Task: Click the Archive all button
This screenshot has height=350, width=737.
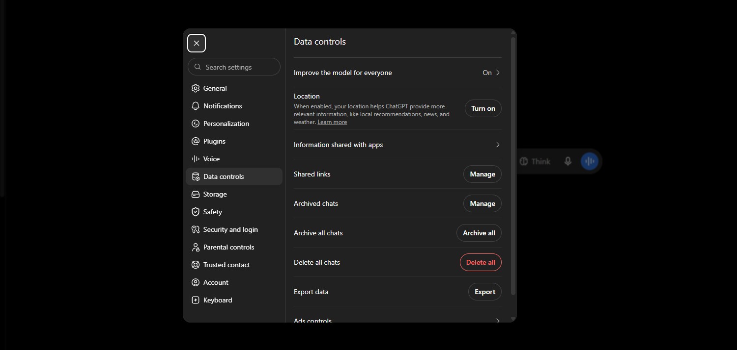Action: [479, 233]
